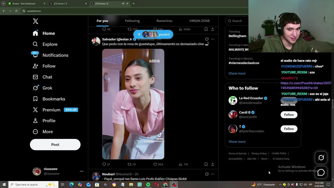Open the Explore page

[x=45, y=44]
